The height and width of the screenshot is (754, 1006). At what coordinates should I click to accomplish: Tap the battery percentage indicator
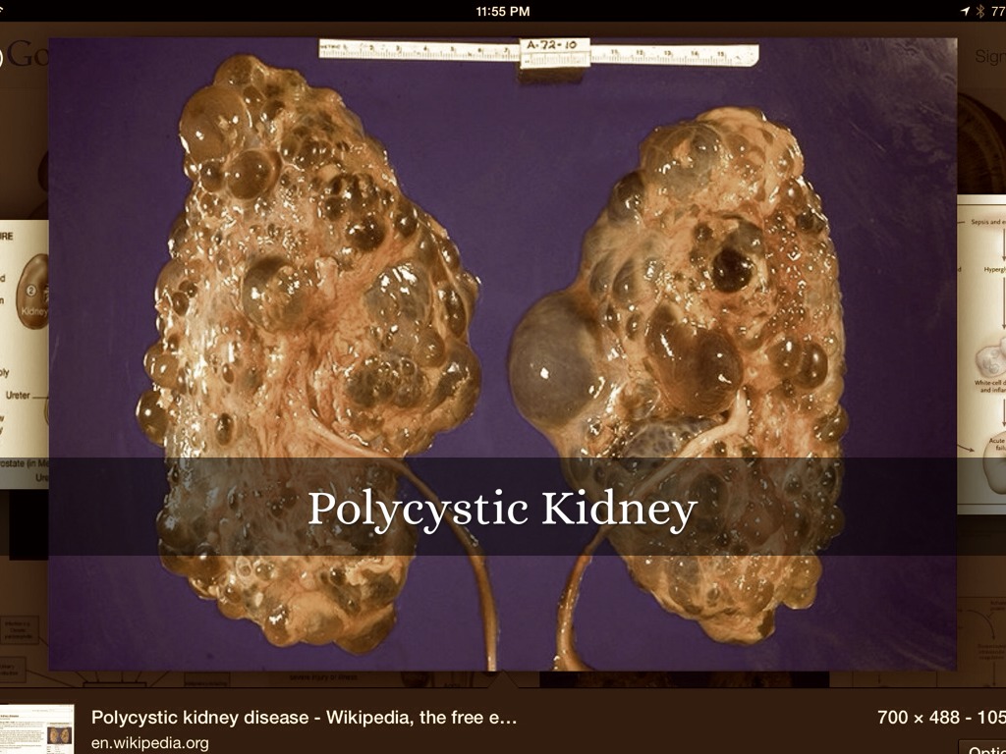click(x=997, y=11)
